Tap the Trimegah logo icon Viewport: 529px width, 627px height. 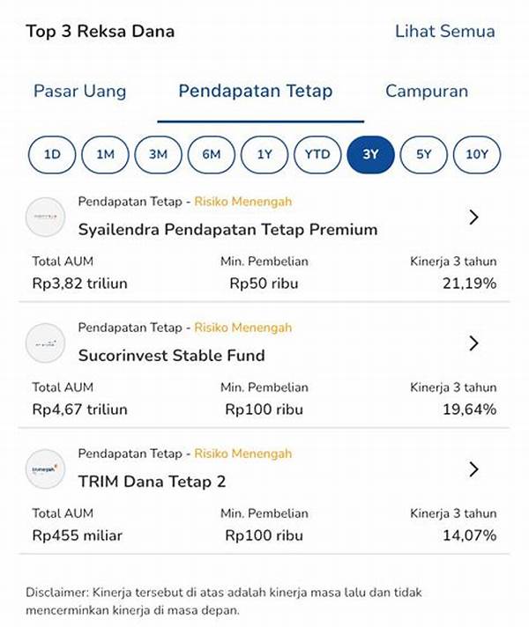(x=45, y=469)
